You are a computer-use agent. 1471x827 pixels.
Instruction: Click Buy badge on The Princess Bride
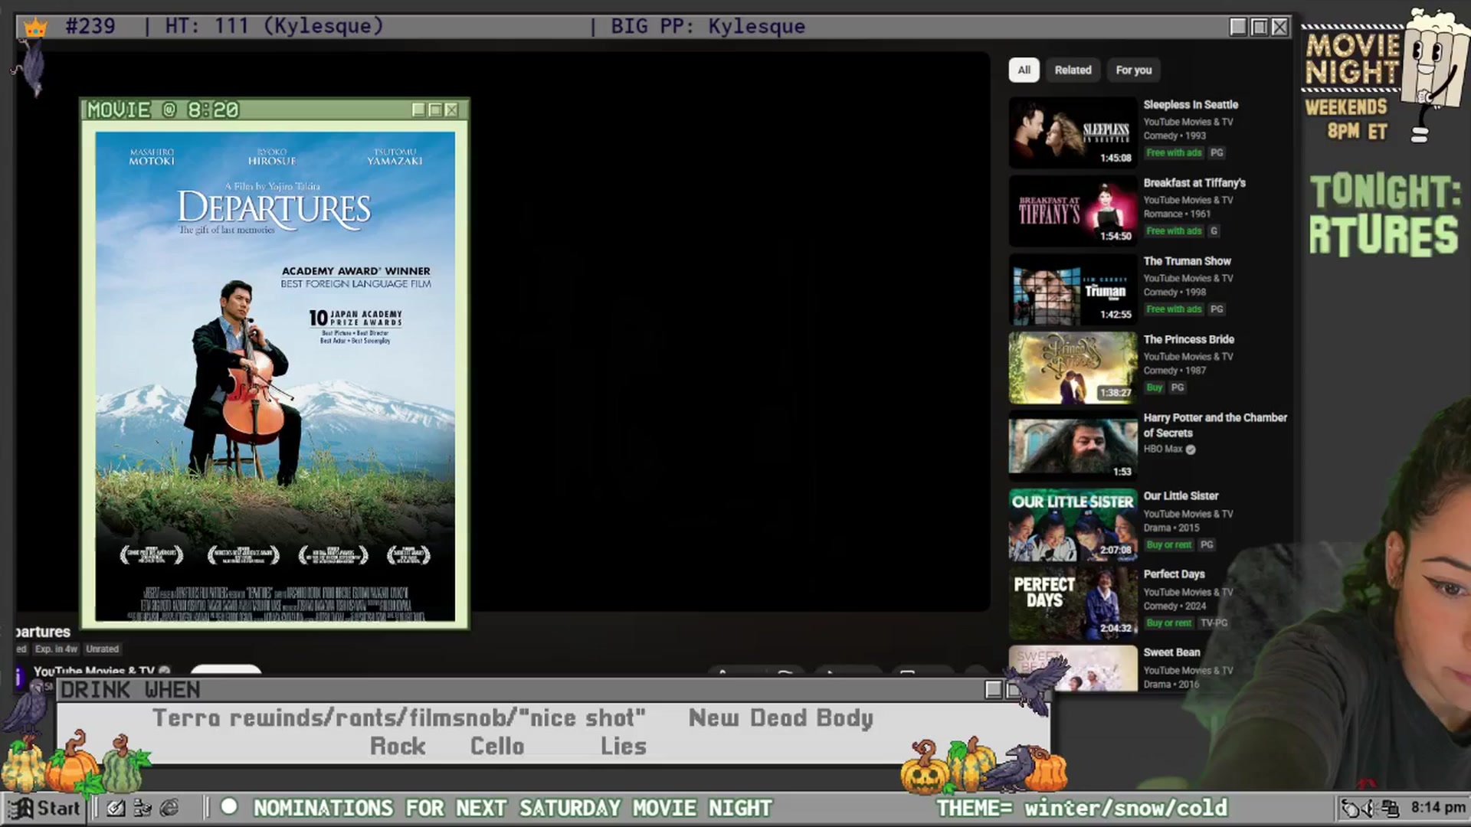(x=1154, y=387)
